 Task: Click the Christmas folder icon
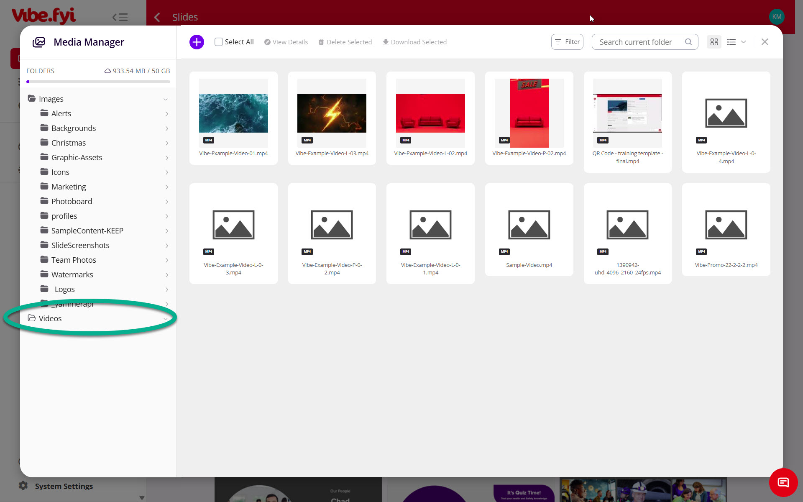[x=44, y=142]
